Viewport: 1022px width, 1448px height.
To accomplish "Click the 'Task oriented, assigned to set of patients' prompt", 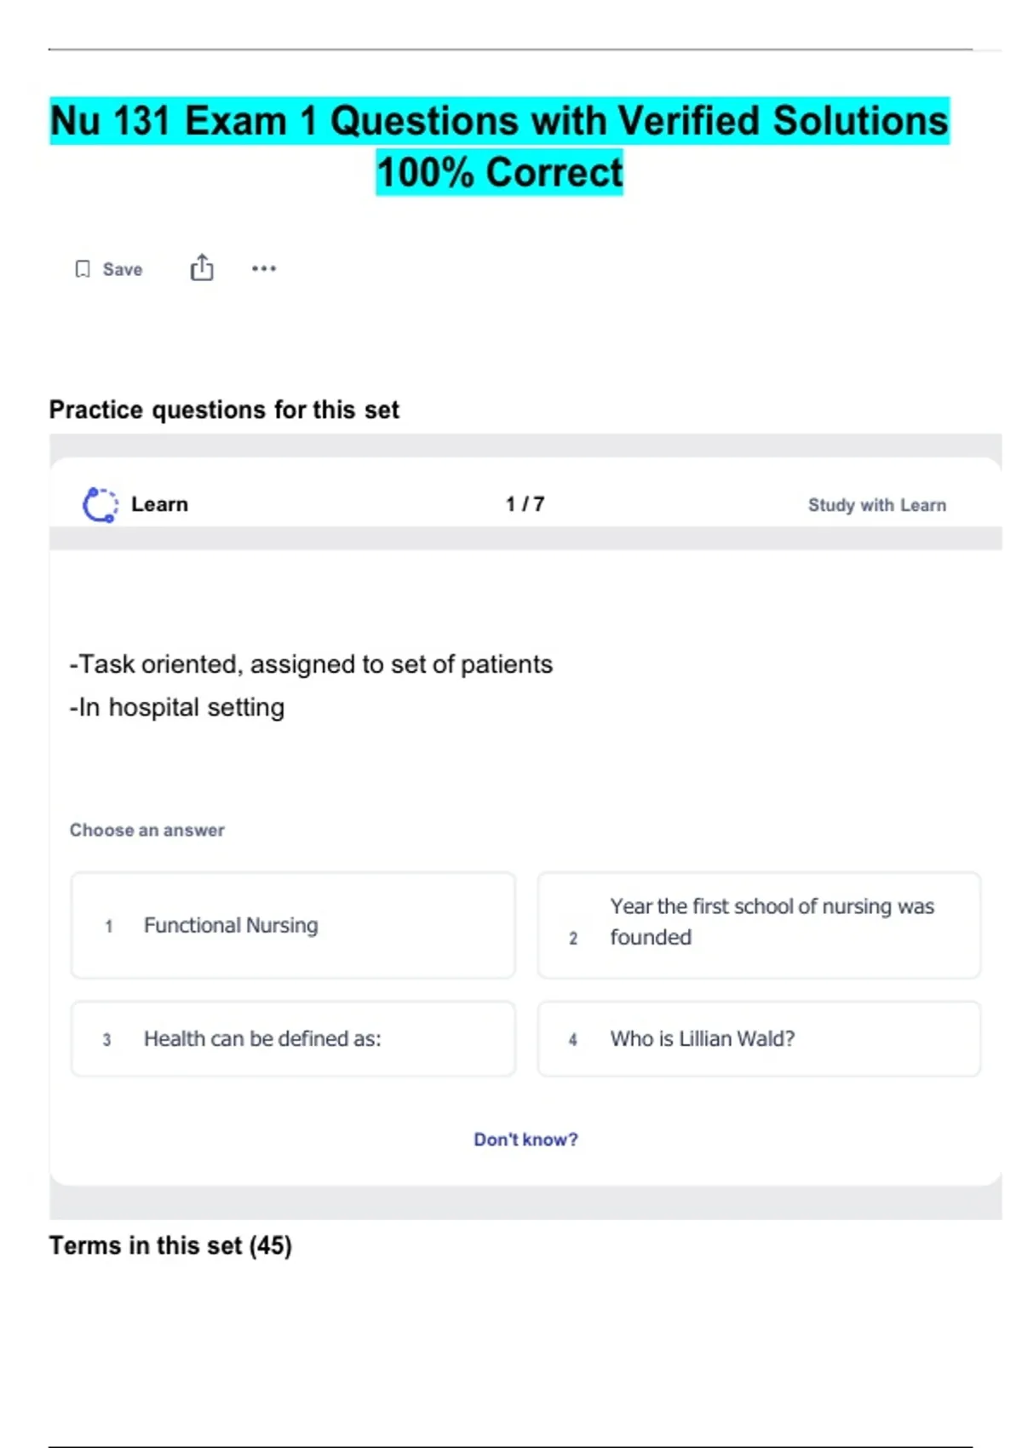I will 311,664.
